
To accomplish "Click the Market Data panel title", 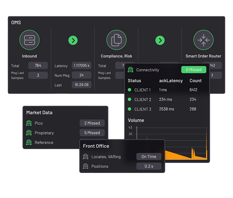I will 39,113.
